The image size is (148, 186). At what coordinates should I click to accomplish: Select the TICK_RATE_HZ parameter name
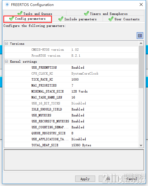42,79
